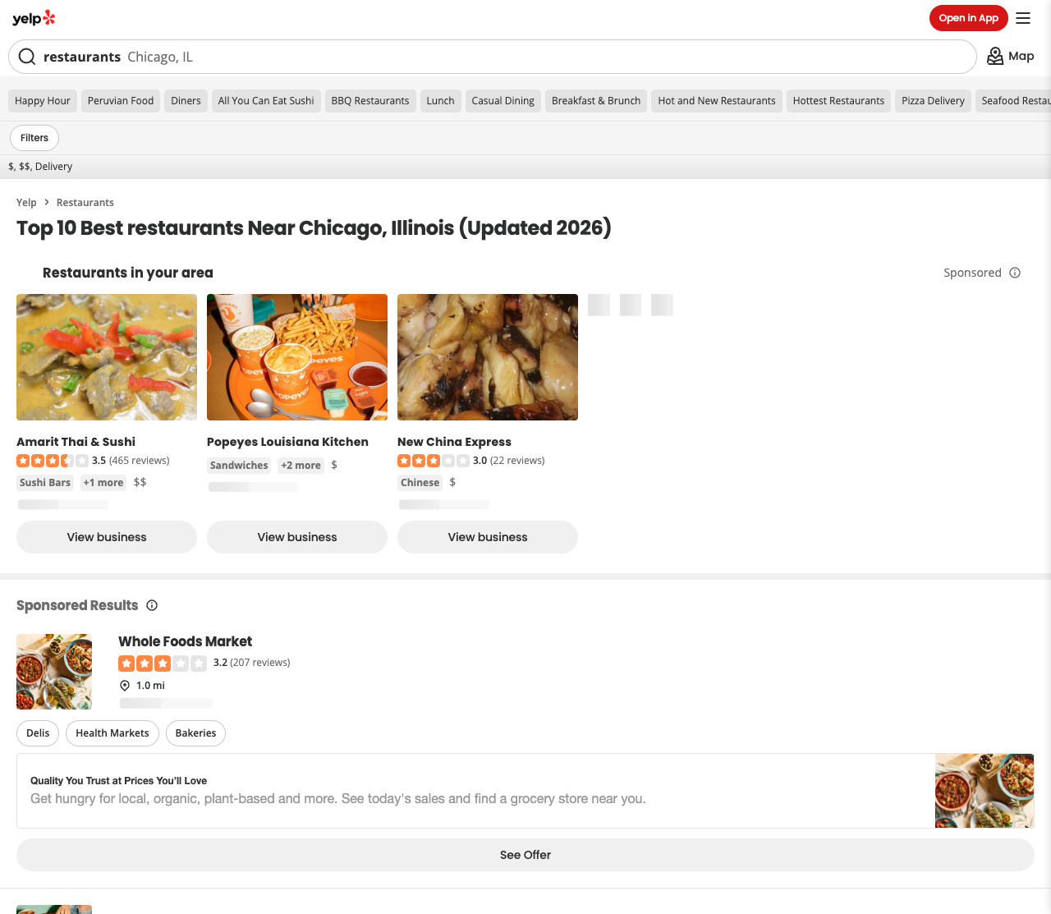Click the Map pin icon
The width and height of the screenshot is (1051, 914).
995,56
